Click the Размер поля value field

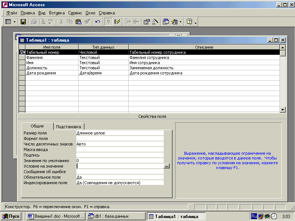(x=120, y=133)
